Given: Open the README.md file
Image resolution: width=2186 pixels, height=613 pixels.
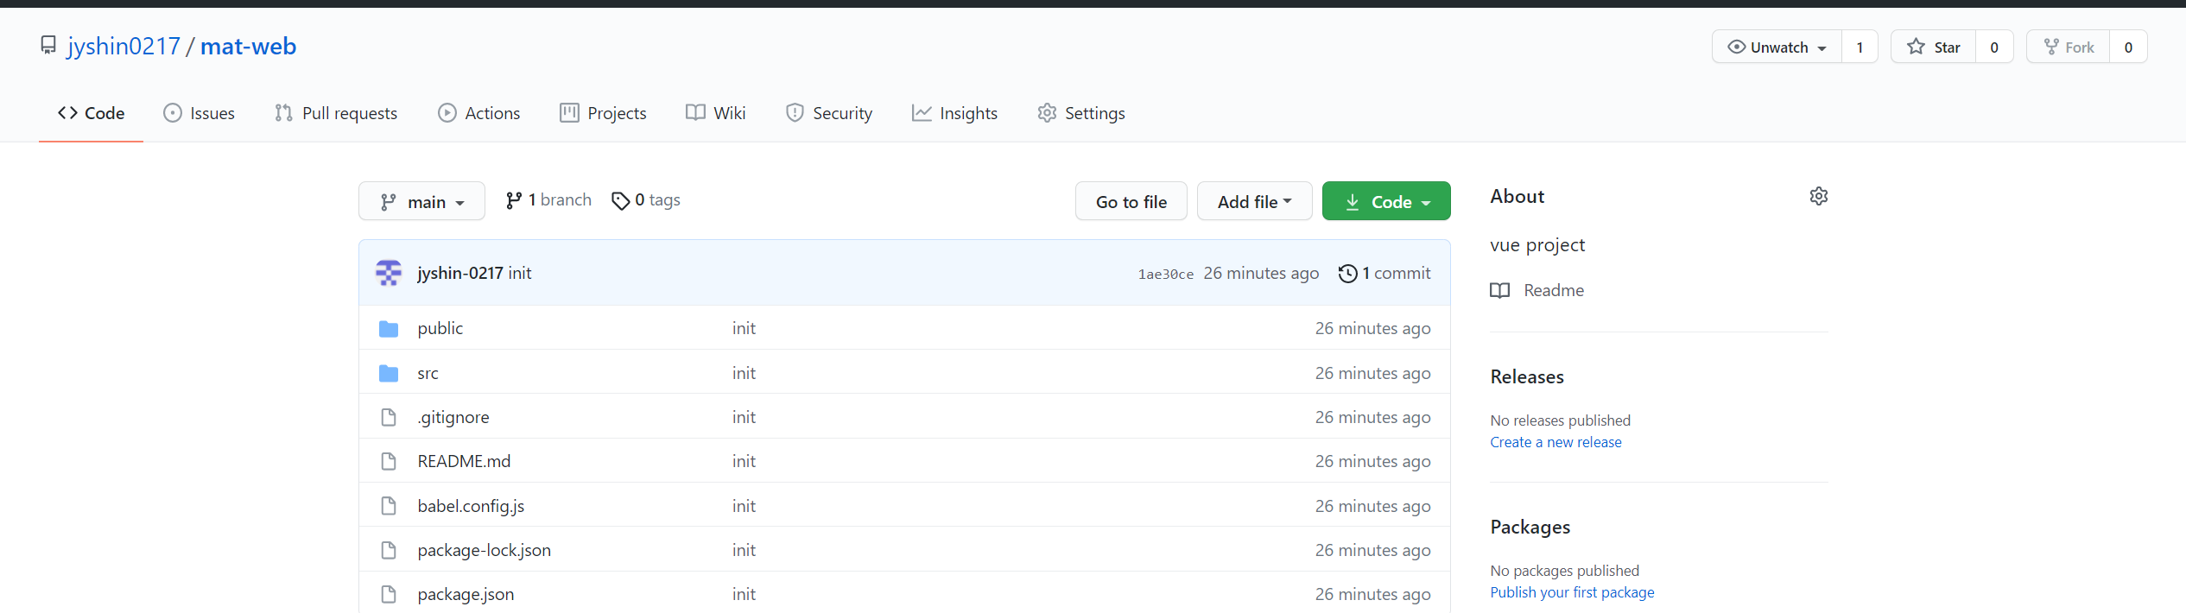Looking at the screenshot, I should [464, 461].
